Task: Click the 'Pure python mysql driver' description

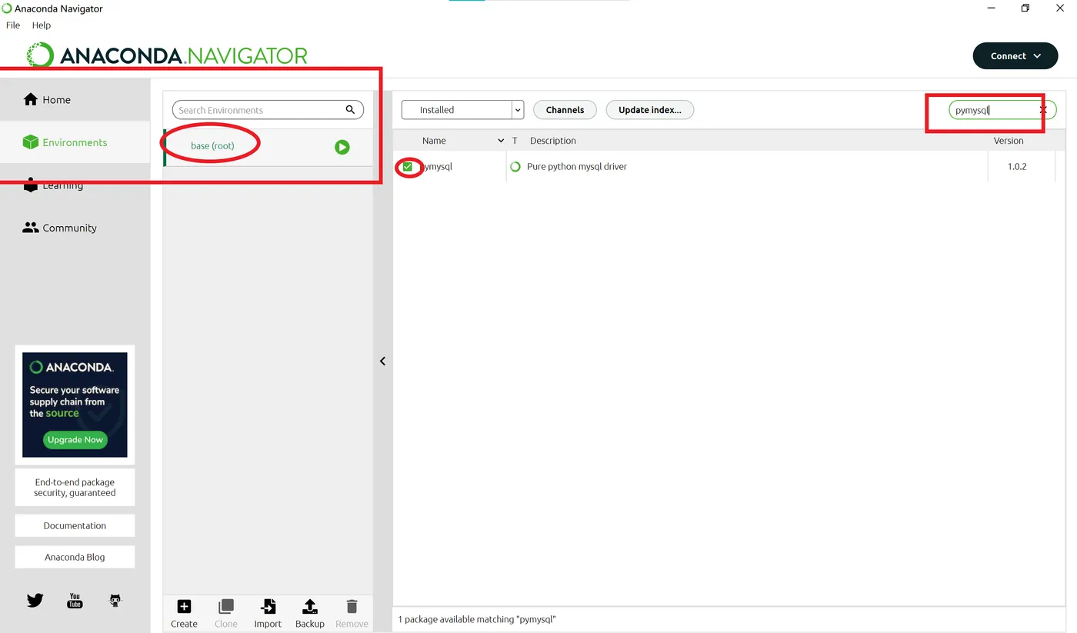Action: pyautogui.click(x=577, y=167)
